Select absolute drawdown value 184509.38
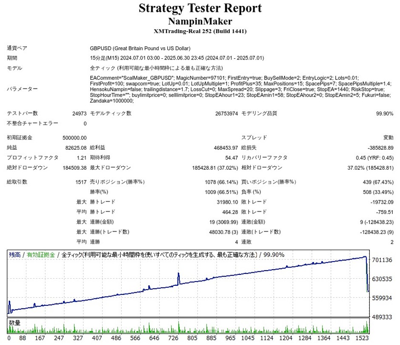 tap(74, 168)
